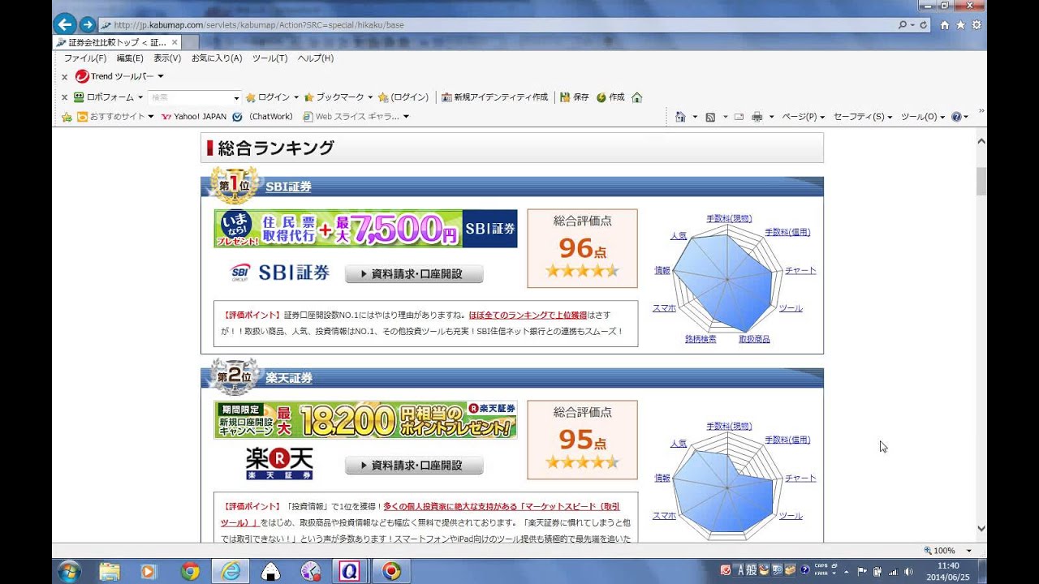Click the RoboForm logo icon
This screenshot has height=584, width=1039.
[79, 97]
